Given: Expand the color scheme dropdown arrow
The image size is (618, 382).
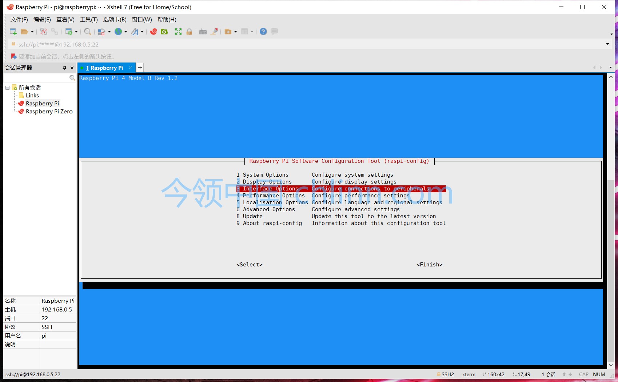Looking at the screenshot, I should click(x=109, y=32).
